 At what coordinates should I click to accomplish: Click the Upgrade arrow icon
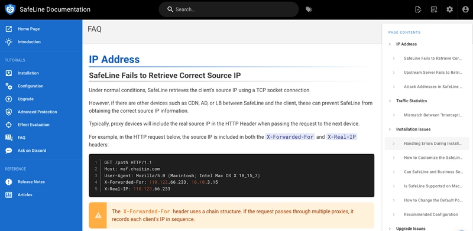tap(9, 99)
